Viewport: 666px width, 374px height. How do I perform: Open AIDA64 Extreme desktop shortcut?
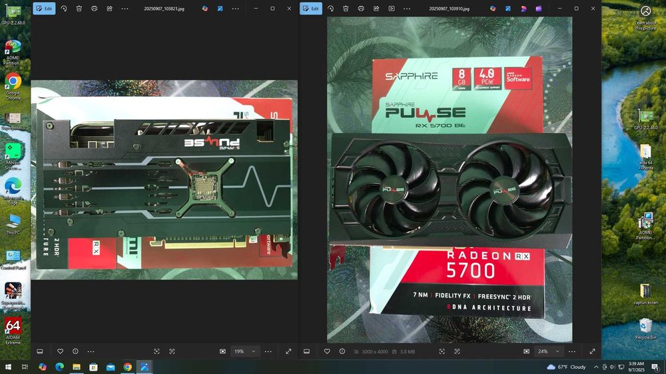(x=13, y=331)
